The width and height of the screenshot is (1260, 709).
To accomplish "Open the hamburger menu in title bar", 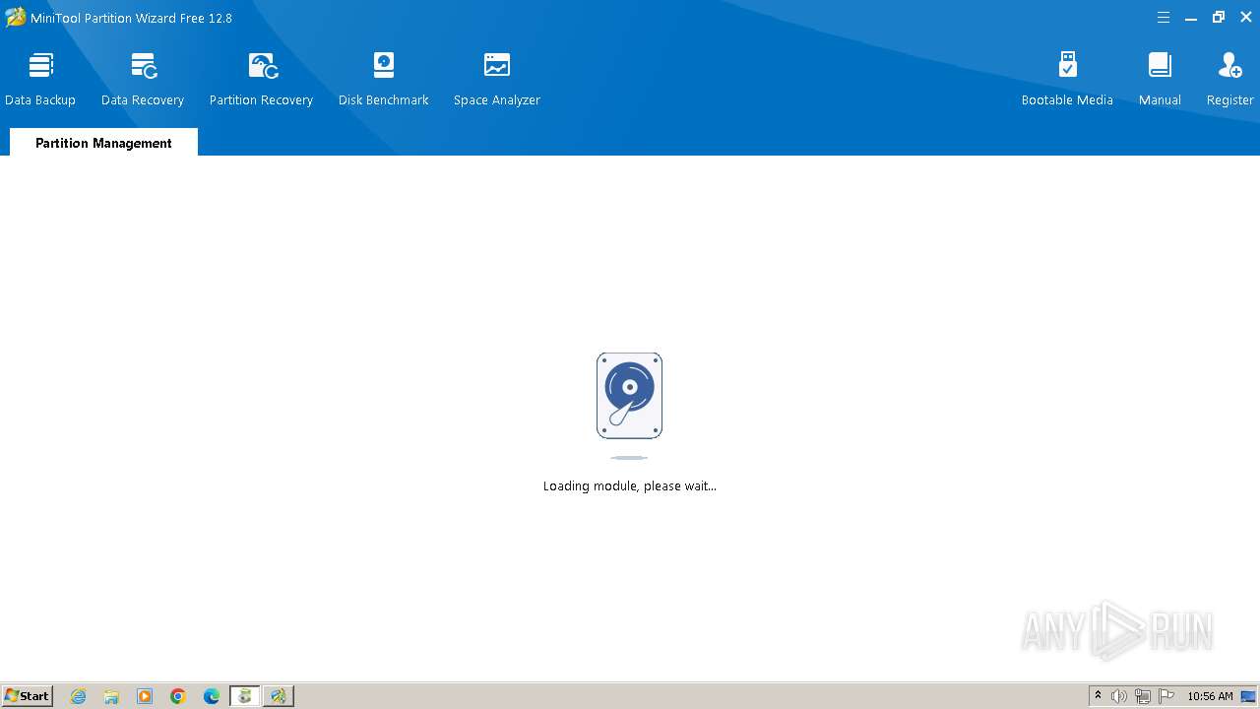I will click(x=1164, y=18).
